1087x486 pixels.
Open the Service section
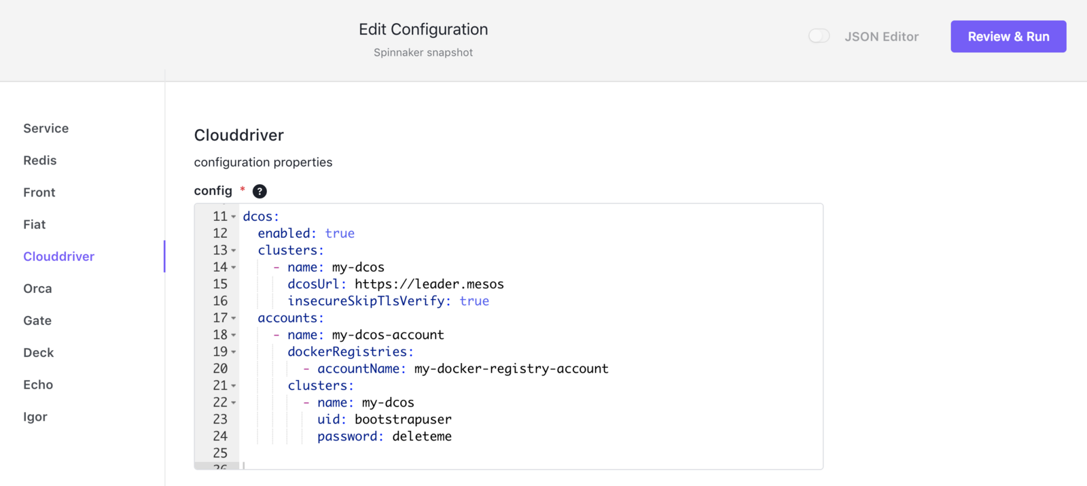[46, 128]
